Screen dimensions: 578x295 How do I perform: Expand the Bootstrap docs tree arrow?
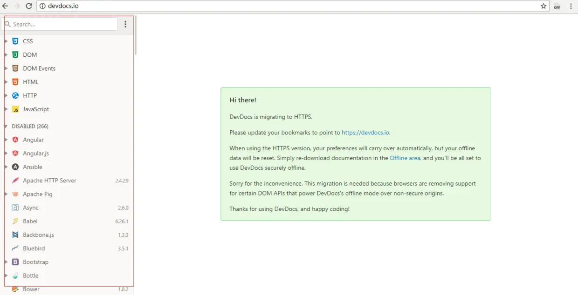point(6,262)
